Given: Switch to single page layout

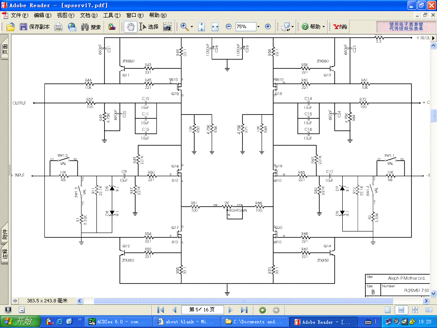Looking at the screenshot, I should click(387, 310).
